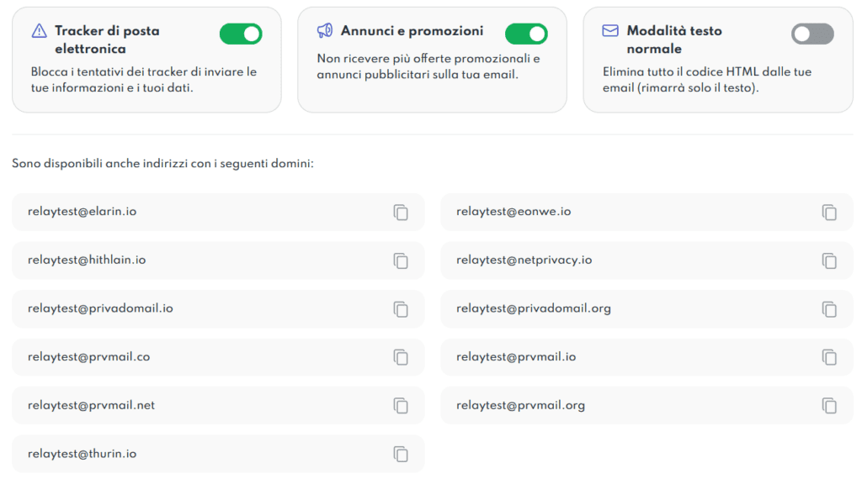Select the relaytest@prvmail.net text
This screenshot has width=862, height=484.
coord(91,405)
